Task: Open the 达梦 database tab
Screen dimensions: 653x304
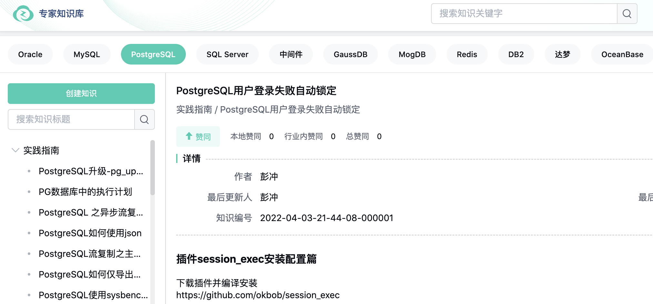Action: click(x=562, y=54)
